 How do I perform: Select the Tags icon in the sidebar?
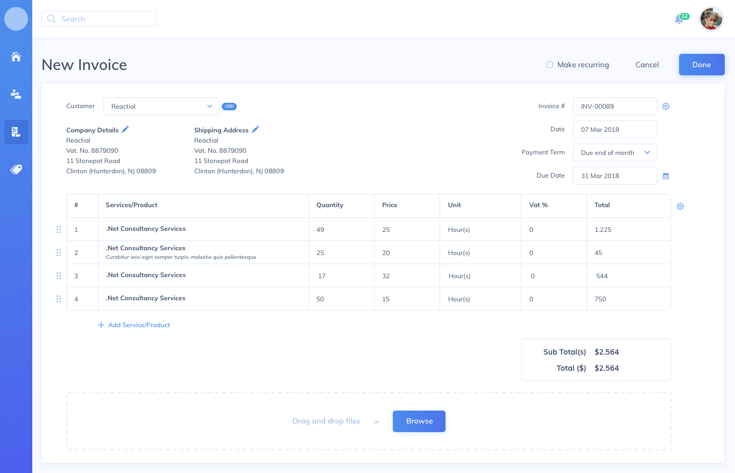[16, 169]
